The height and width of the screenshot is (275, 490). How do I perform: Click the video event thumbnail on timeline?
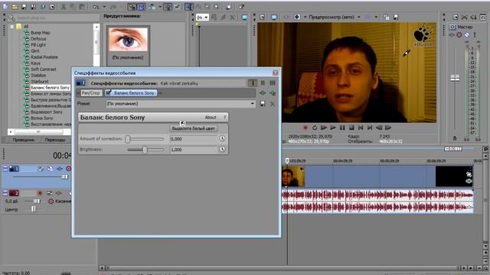pyautogui.click(x=293, y=176)
